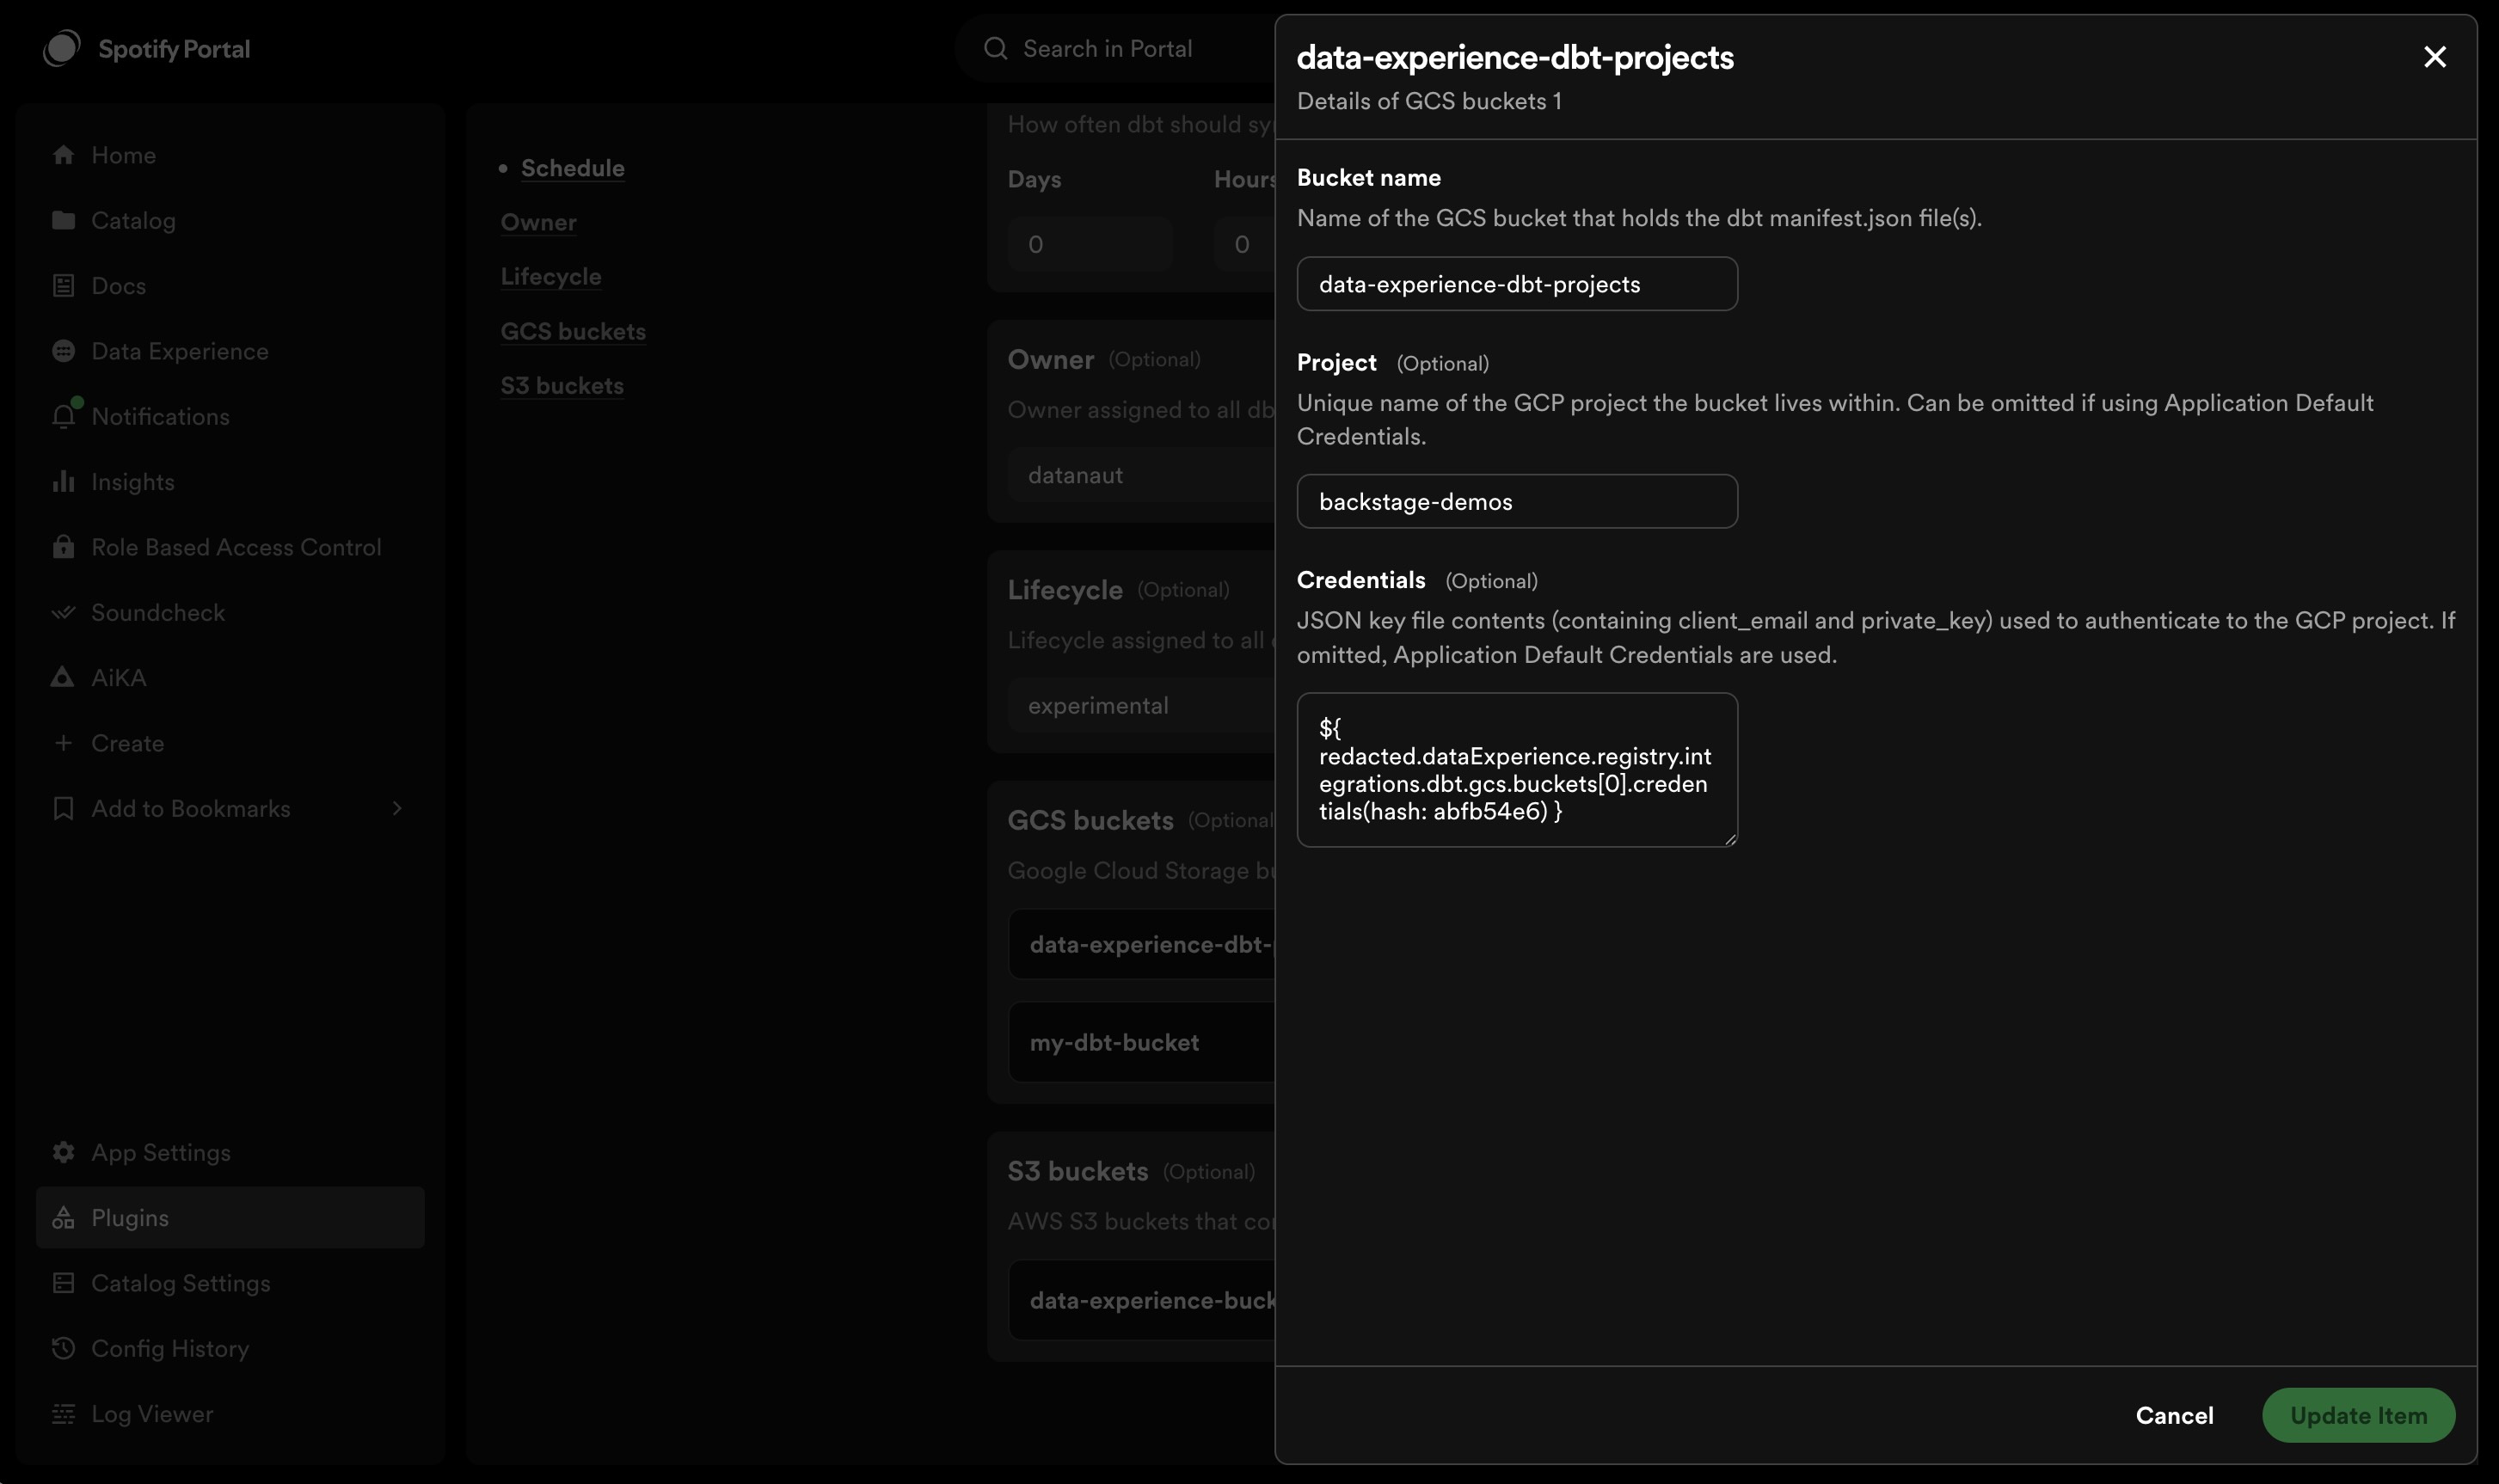This screenshot has height=1484, width=2499.
Task: Click the Catalog Settings icon
Action: tap(63, 1283)
